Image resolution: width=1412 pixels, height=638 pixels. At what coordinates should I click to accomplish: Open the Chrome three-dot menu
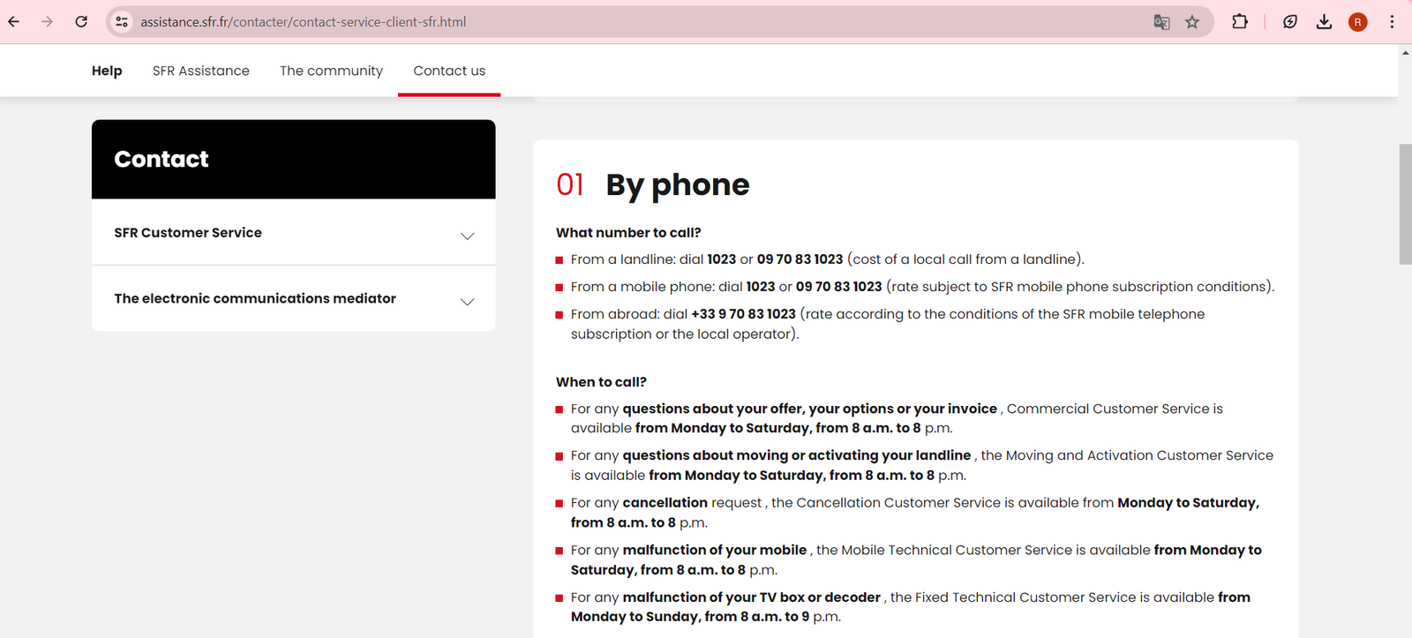tap(1392, 22)
